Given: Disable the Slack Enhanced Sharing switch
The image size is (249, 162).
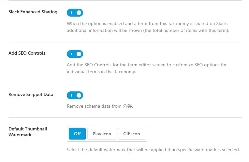Looking at the screenshot, I should pos(75,13).
